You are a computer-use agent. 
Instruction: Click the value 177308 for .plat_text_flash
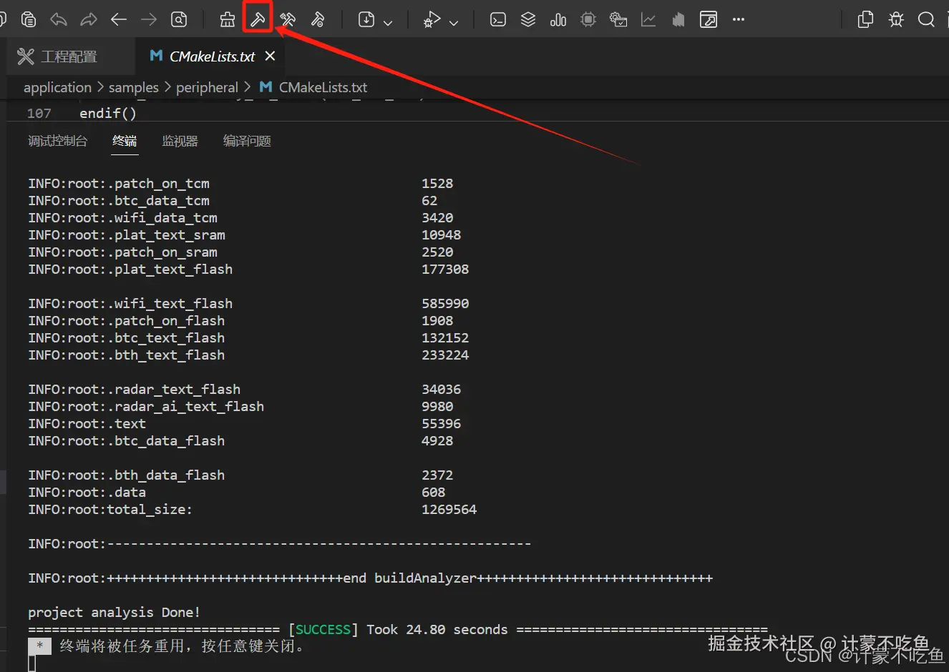[x=445, y=270]
